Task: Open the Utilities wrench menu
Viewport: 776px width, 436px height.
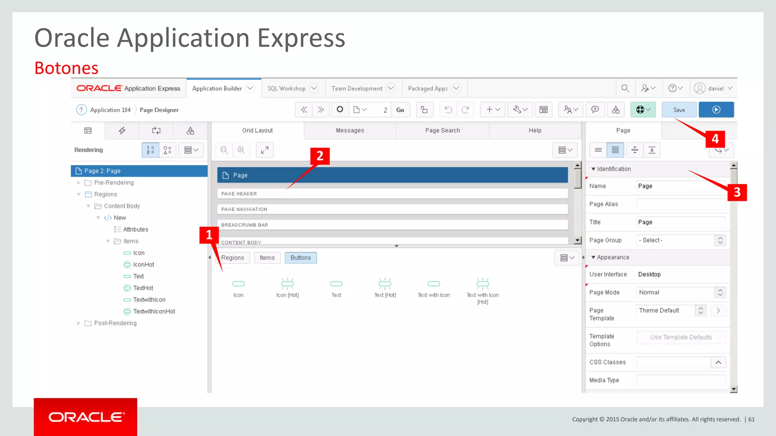Action: (520, 110)
